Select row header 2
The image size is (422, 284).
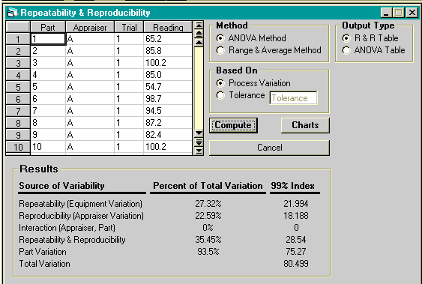[18, 51]
